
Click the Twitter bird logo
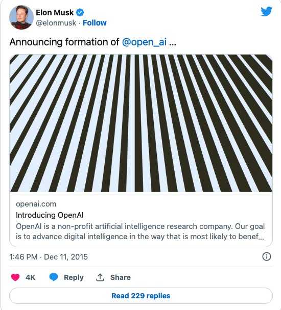[x=267, y=11]
